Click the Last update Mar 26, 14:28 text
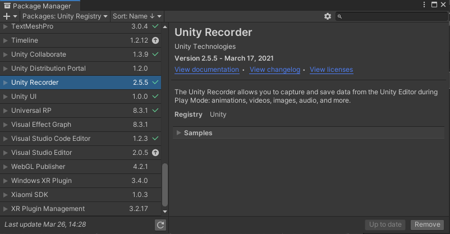The width and height of the screenshot is (450, 234). (45, 224)
